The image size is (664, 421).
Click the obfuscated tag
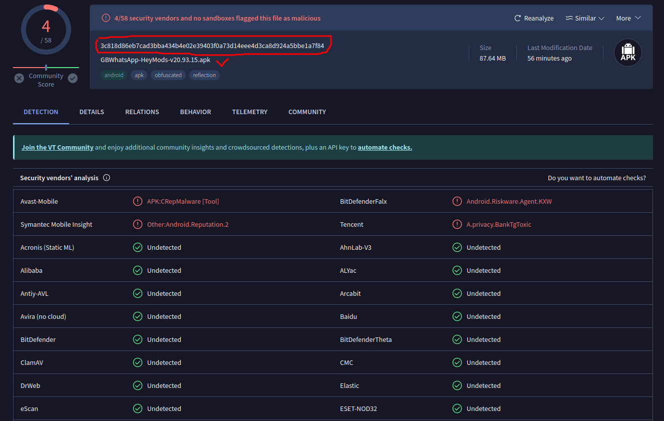coord(168,75)
